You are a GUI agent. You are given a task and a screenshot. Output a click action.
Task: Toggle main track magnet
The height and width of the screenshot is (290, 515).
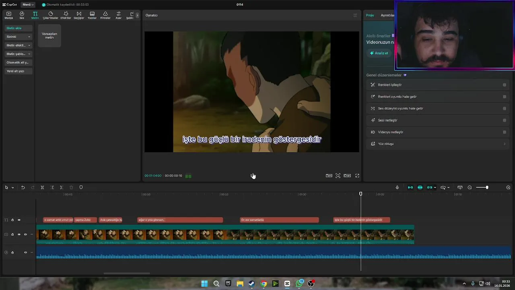(410, 187)
